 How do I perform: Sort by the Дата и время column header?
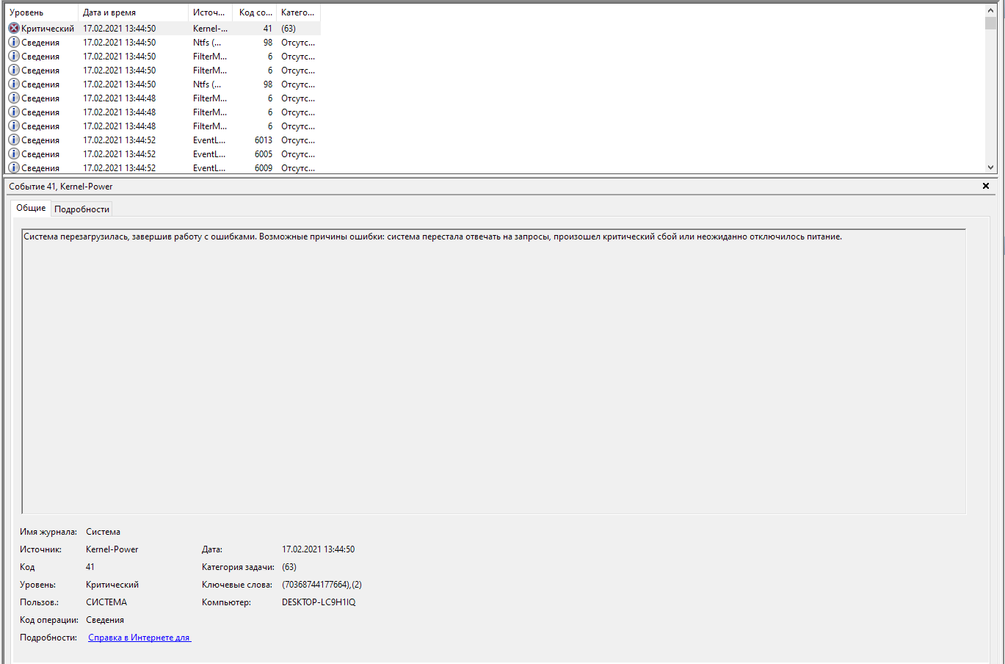point(133,12)
